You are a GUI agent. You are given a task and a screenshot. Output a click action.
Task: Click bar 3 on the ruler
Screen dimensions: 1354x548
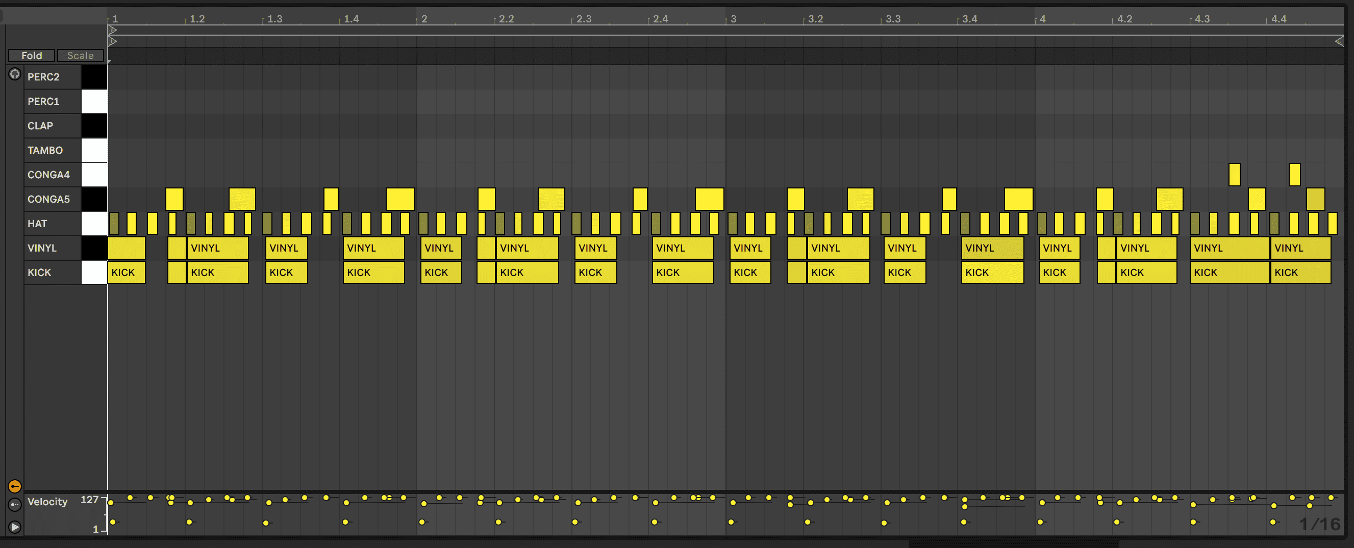[733, 19]
